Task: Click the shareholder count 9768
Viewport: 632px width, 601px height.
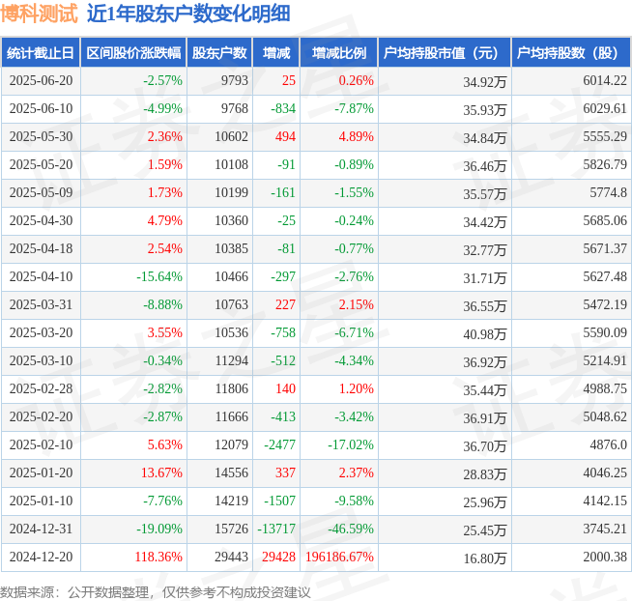Action: 235,108
